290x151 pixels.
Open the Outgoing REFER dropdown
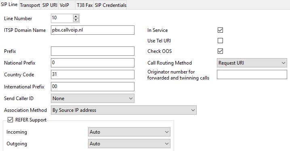tap(129, 144)
